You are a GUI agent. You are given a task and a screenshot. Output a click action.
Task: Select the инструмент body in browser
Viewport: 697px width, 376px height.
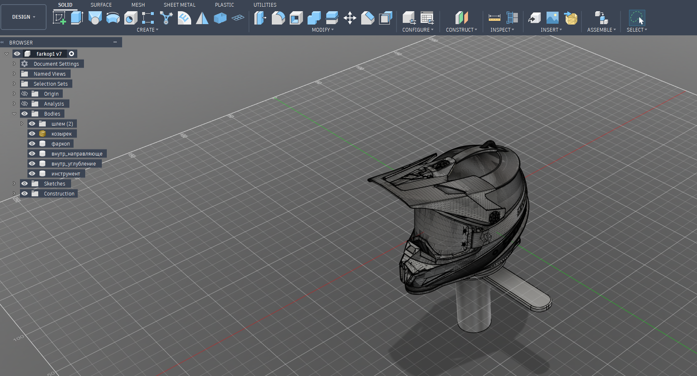[66, 173]
